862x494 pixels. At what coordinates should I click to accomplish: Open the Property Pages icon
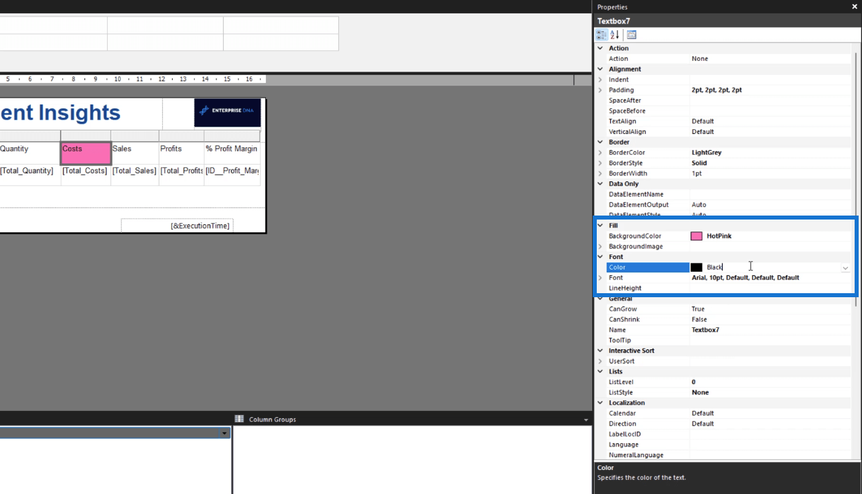click(x=632, y=35)
